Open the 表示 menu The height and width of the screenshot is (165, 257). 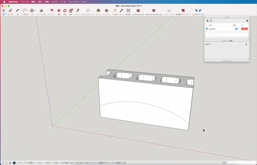point(40,2)
